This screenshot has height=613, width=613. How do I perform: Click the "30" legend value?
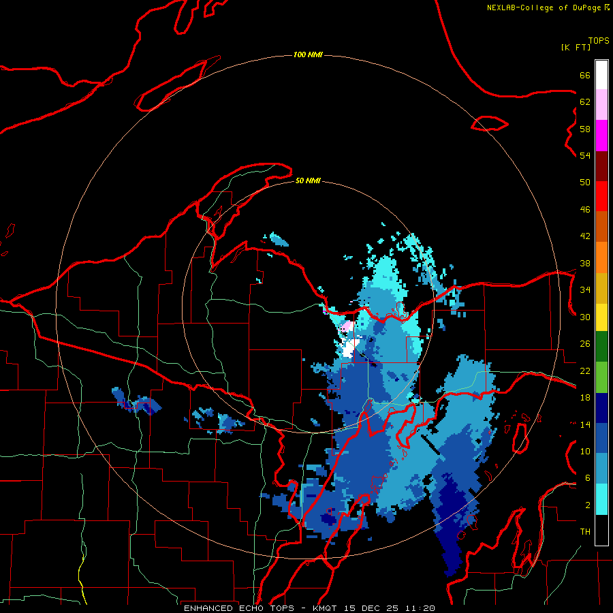pos(585,317)
